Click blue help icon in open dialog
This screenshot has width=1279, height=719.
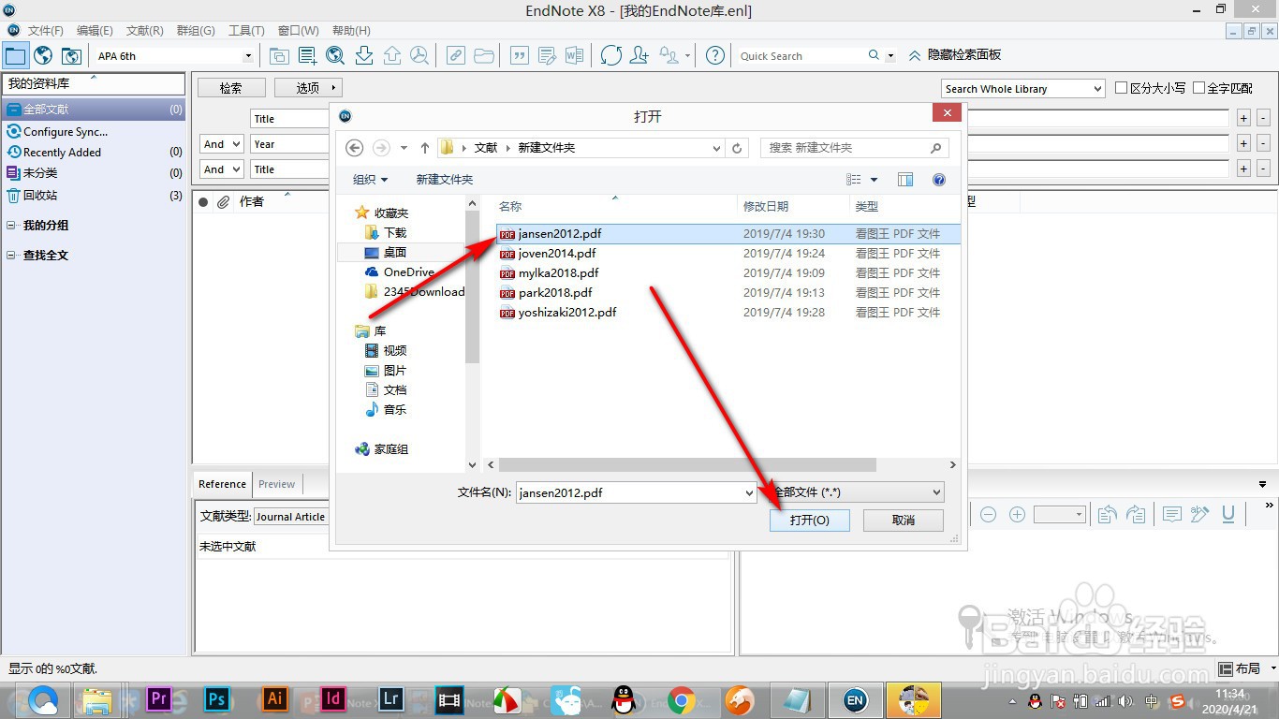click(x=939, y=179)
